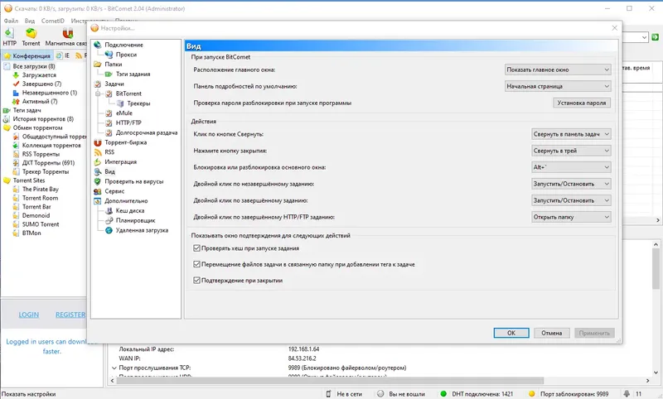Click the Установка пароля button

[x=582, y=103]
